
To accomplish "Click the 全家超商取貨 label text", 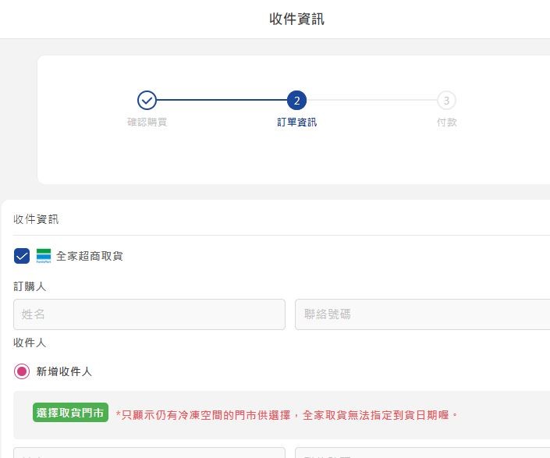I will (90, 256).
